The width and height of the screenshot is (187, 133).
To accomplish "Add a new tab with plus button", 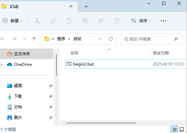I will [86, 6].
